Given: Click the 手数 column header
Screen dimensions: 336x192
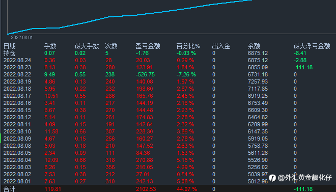Looking at the screenshot, I should 50,46.
